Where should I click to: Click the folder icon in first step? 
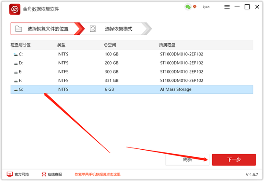point(18,29)
